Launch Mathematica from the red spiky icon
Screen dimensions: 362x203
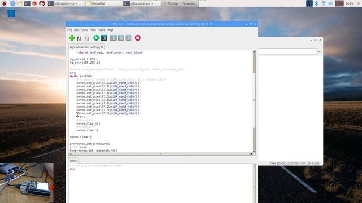point(35,3)
